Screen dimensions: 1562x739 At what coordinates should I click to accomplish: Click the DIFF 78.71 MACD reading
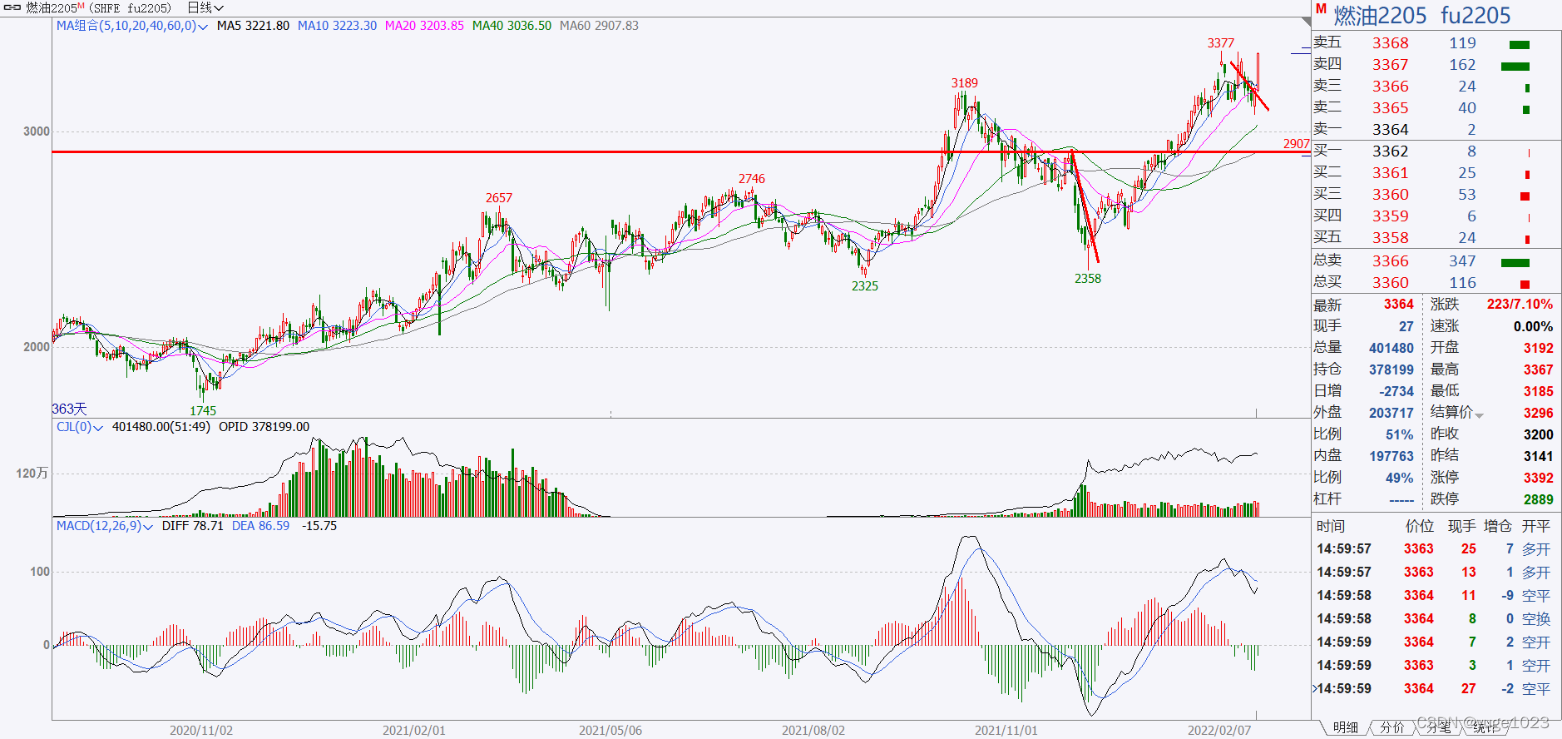[193, 526]
